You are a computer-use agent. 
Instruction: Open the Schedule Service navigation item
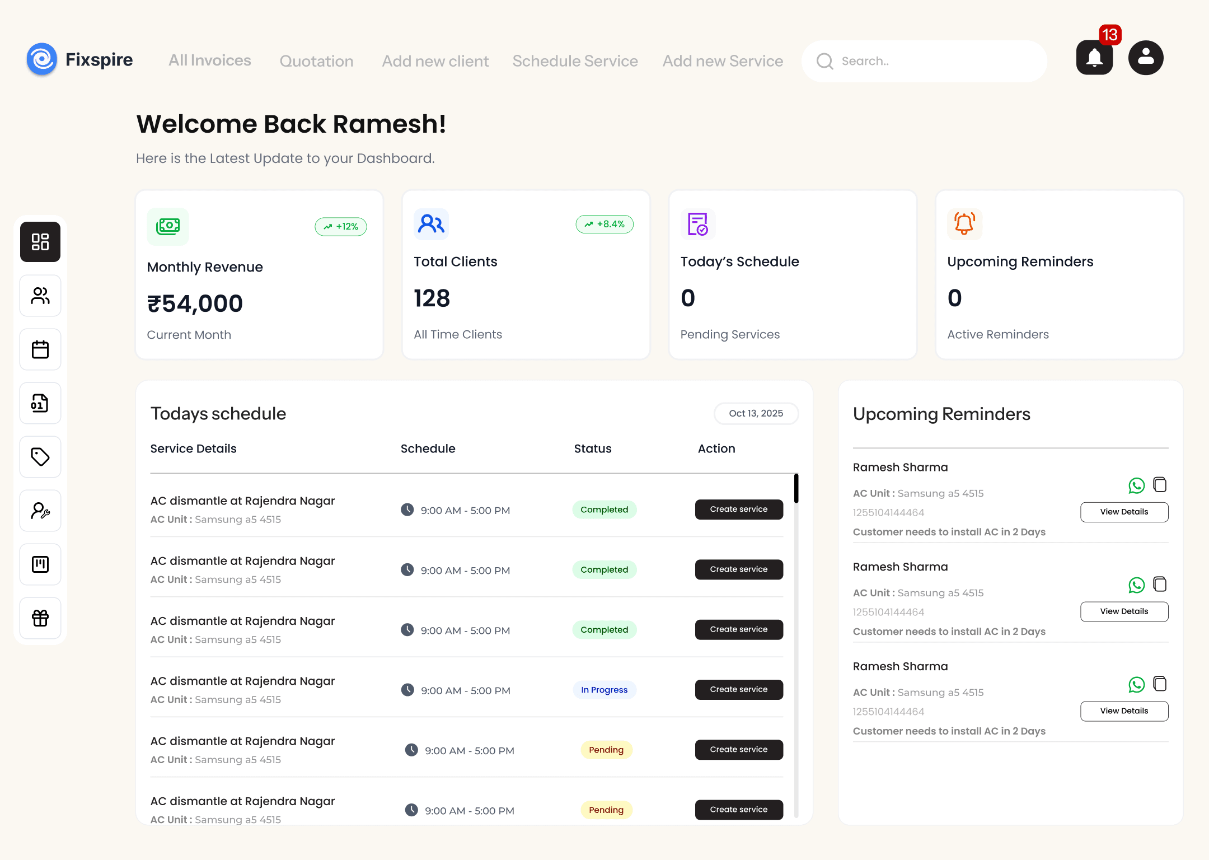pos(575,60)
